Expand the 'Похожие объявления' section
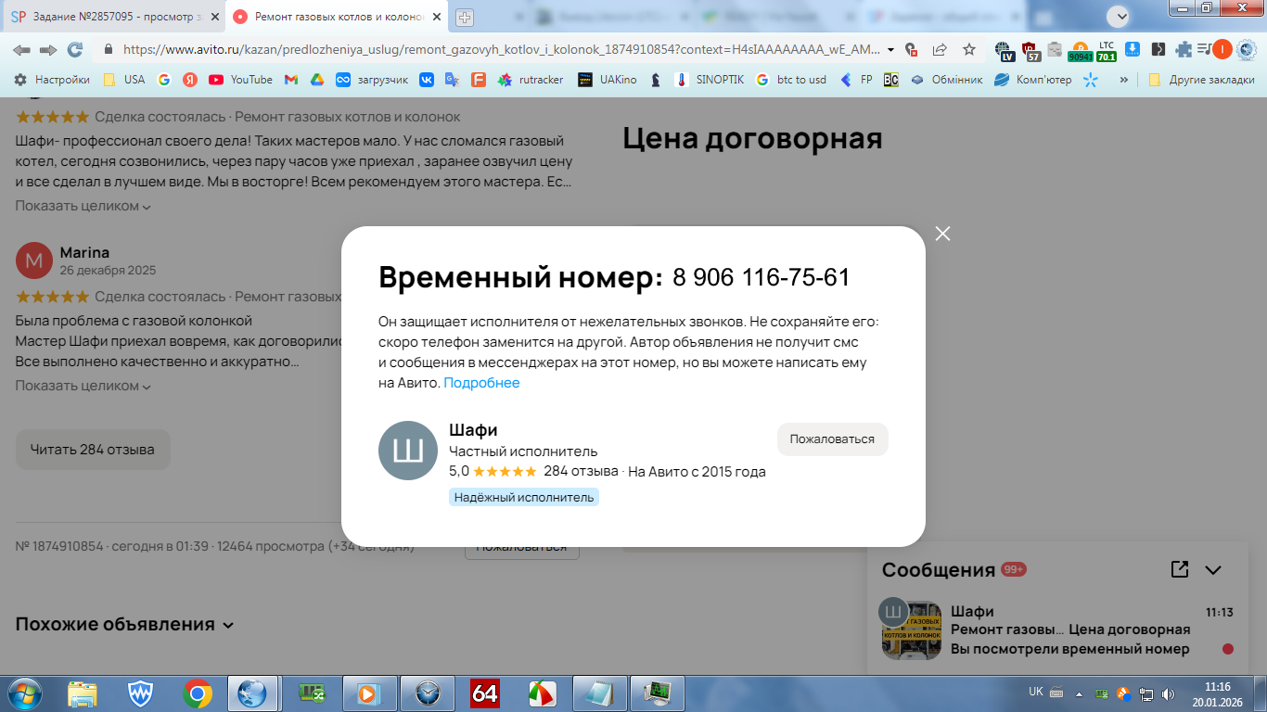This screenshot has height=712, width=1267. 124,625
